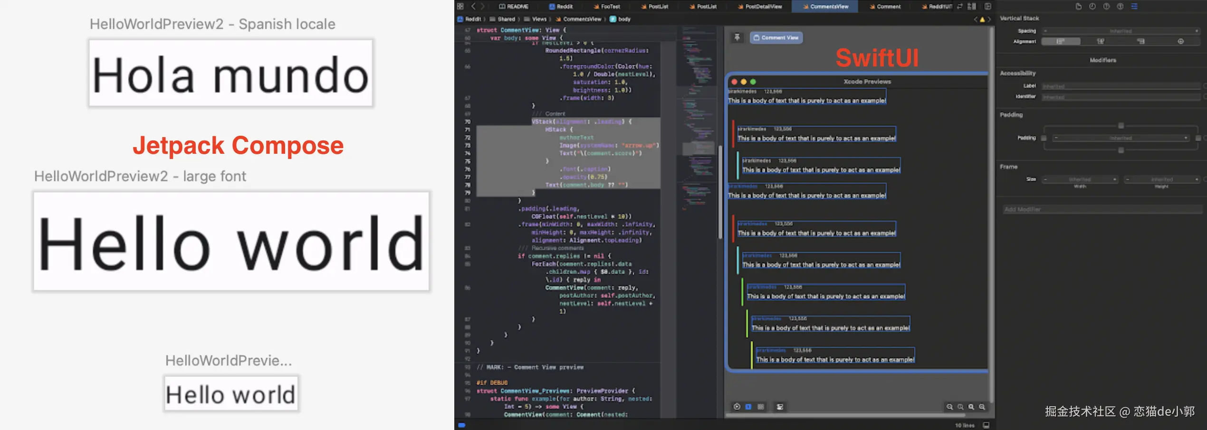Click the large font Hello world preview

231,241
